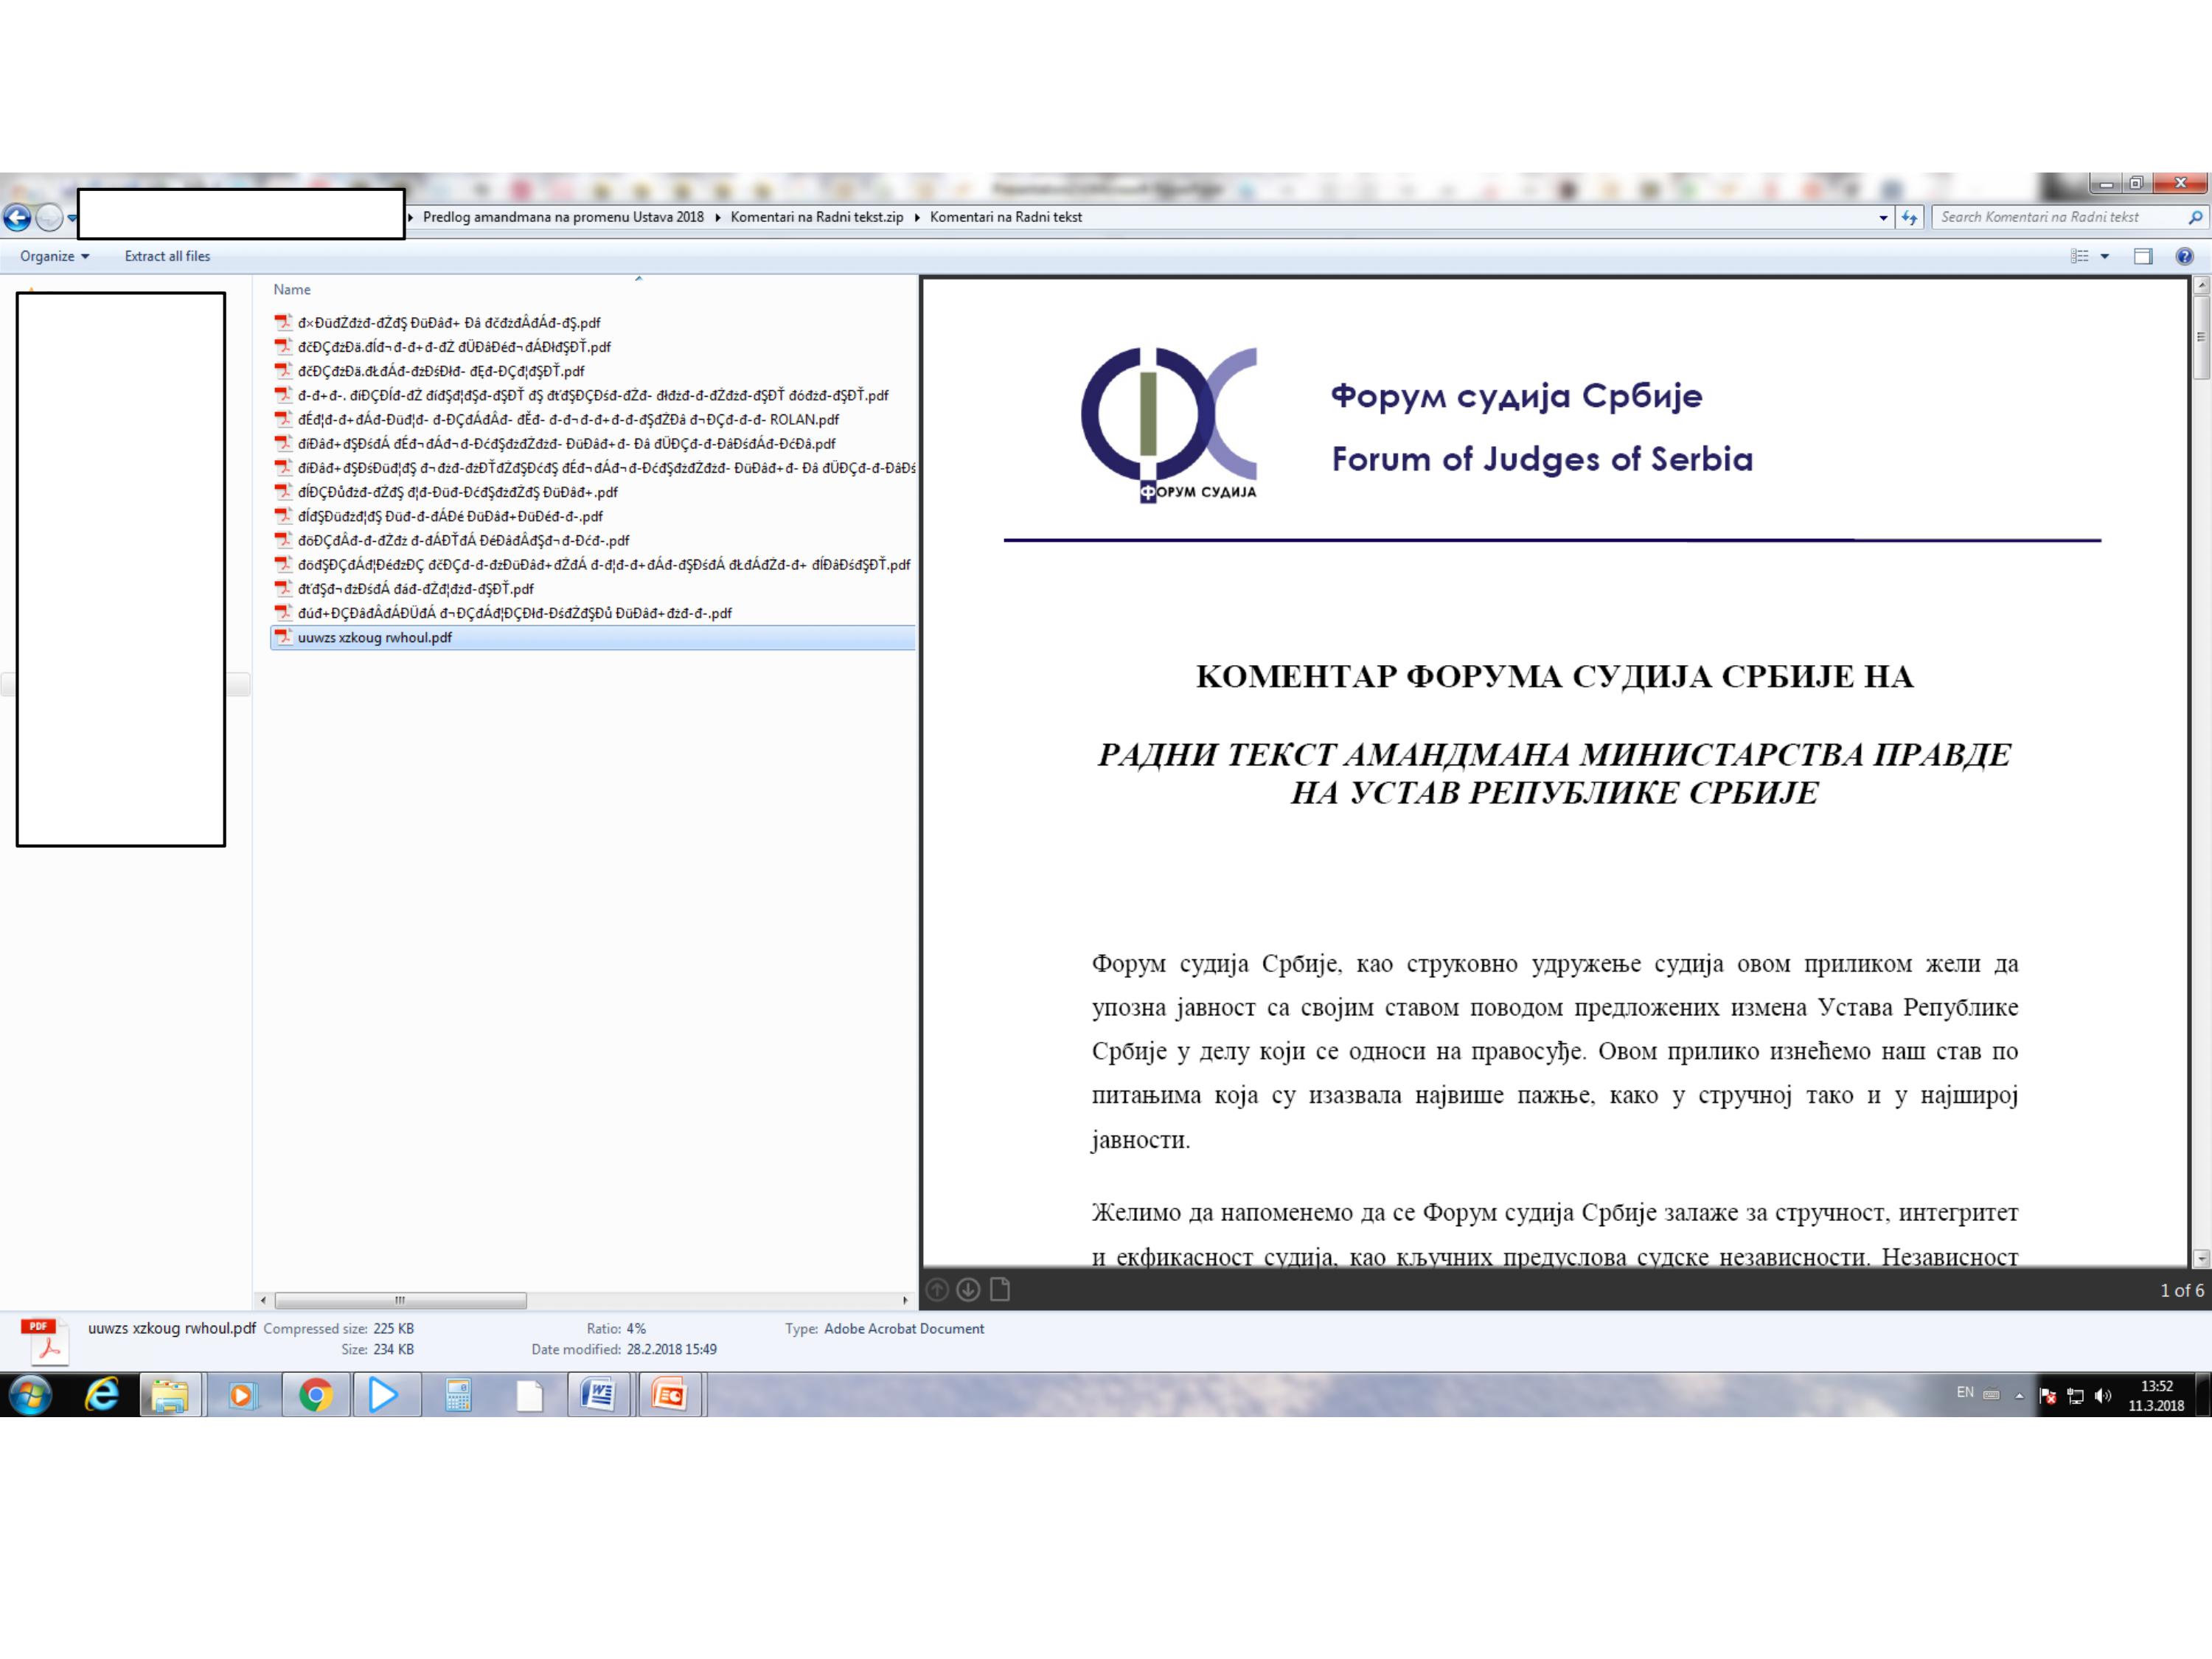Expand the view options dropdown arrow
This screenshot has height=1659, width=2212.
(x=2105, y=256)
